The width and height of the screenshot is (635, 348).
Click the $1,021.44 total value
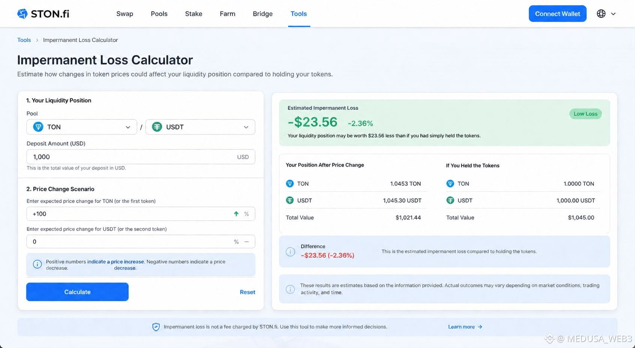point(408,218)
